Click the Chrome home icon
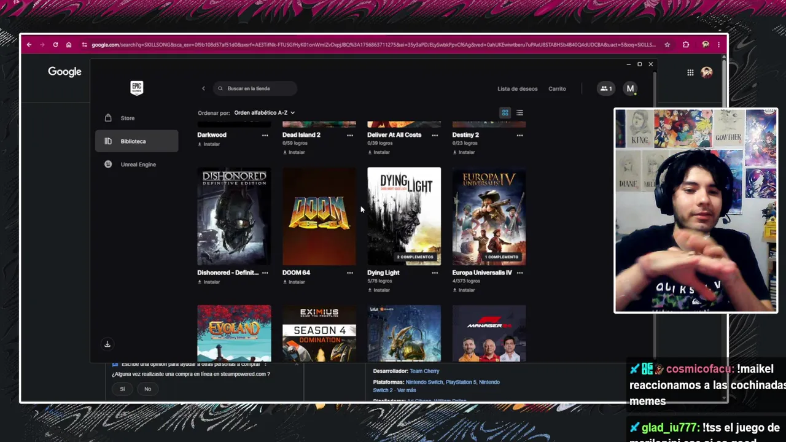 tap(69, 45)
